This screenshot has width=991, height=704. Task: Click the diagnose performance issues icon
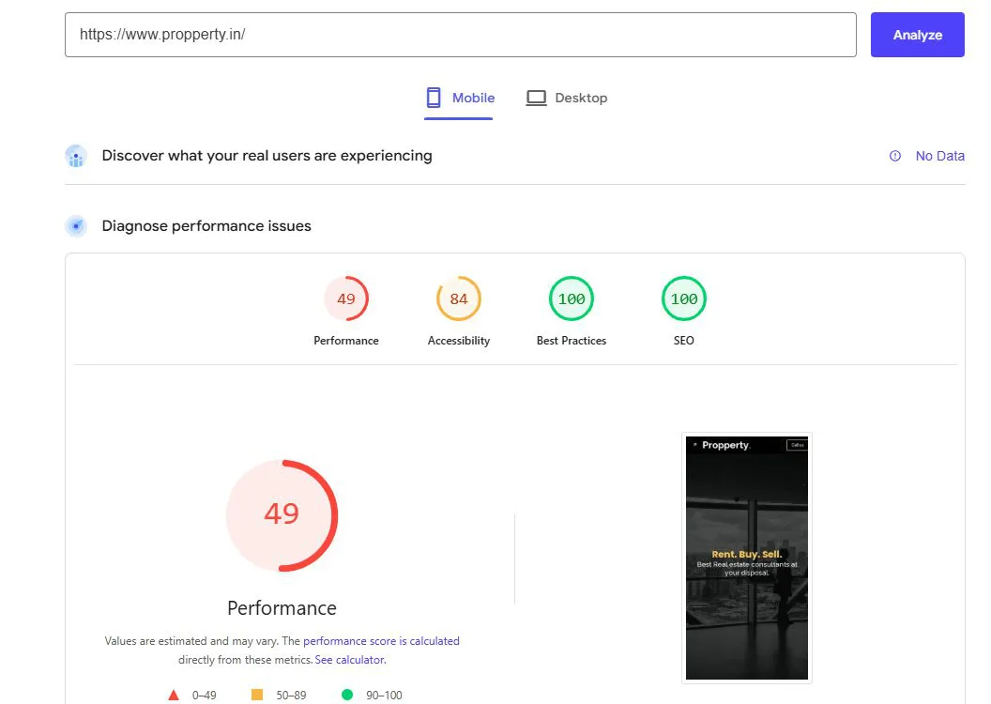pyautogui.click(x=76, y=225)
